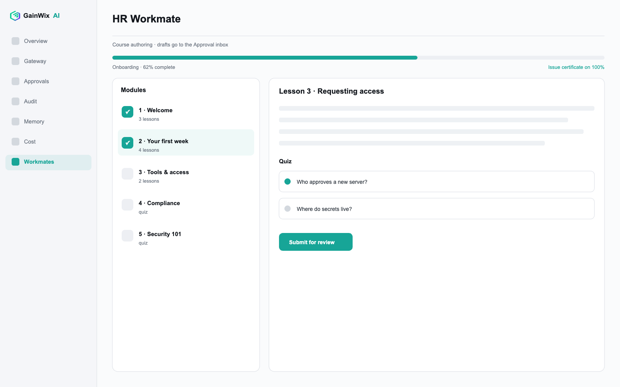Click the onboarding progress bar
Image resolution: width=620 pixels, height=387 pixels.
pos(358,58)
